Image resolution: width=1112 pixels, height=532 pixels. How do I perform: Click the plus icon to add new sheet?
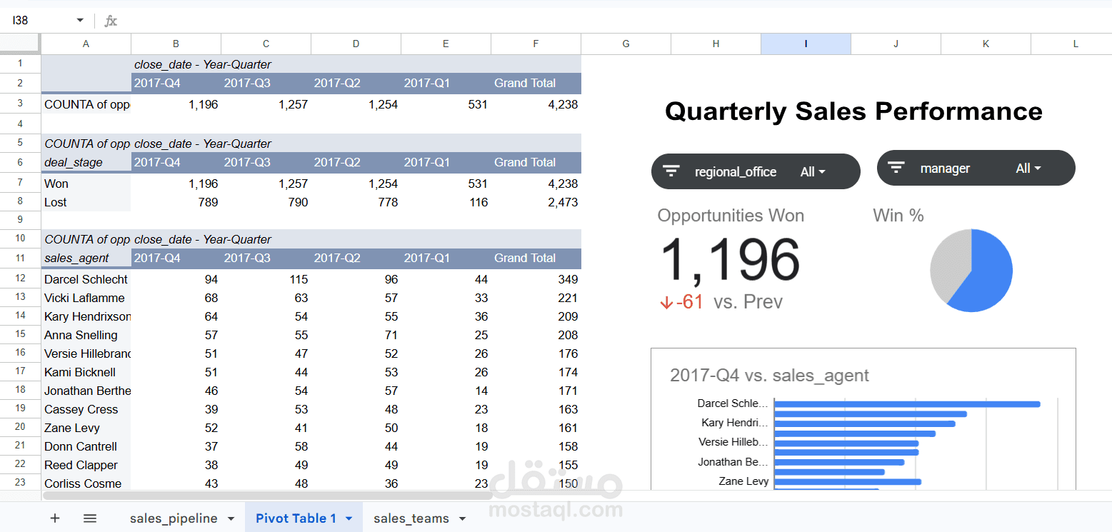coord(55,518)
